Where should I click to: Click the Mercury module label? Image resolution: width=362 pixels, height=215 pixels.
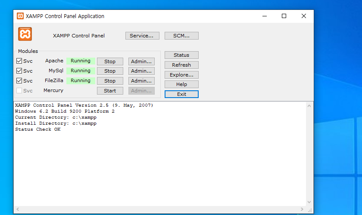click(53, 90)
